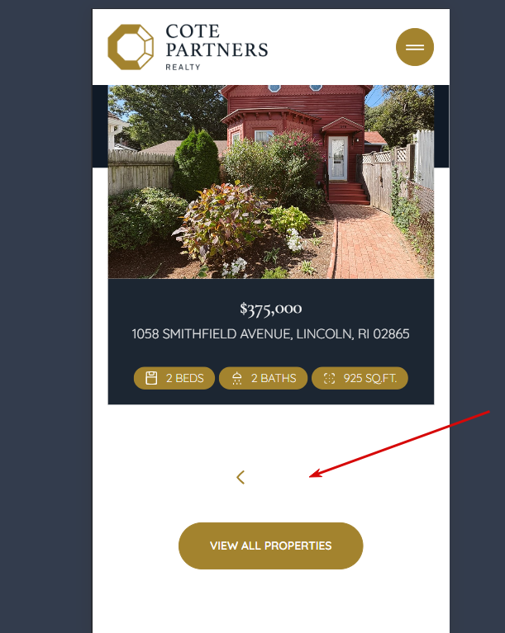Click the shower icon in the baths badge

click(x=237, y=378)
